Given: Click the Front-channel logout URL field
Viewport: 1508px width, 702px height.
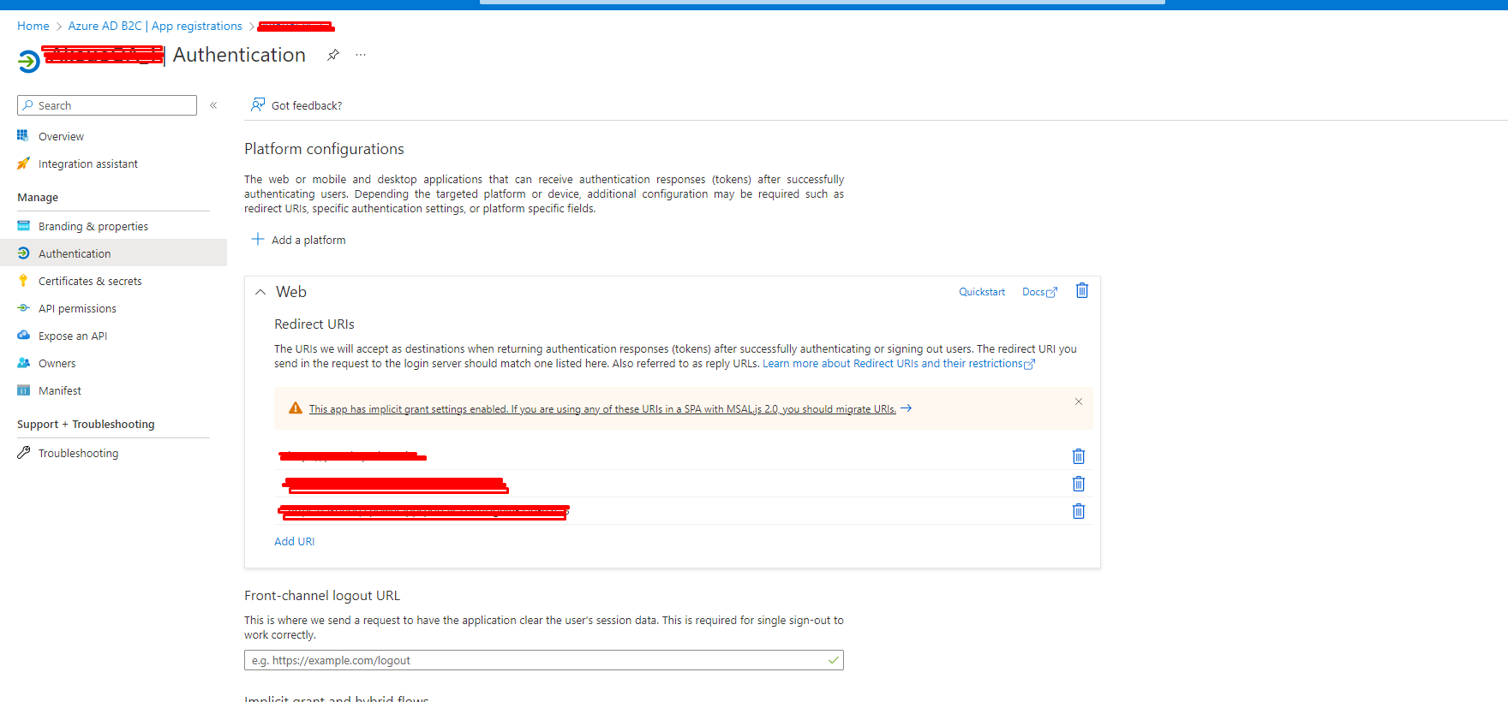Looking at the screenshot, I should coord(536,660).
